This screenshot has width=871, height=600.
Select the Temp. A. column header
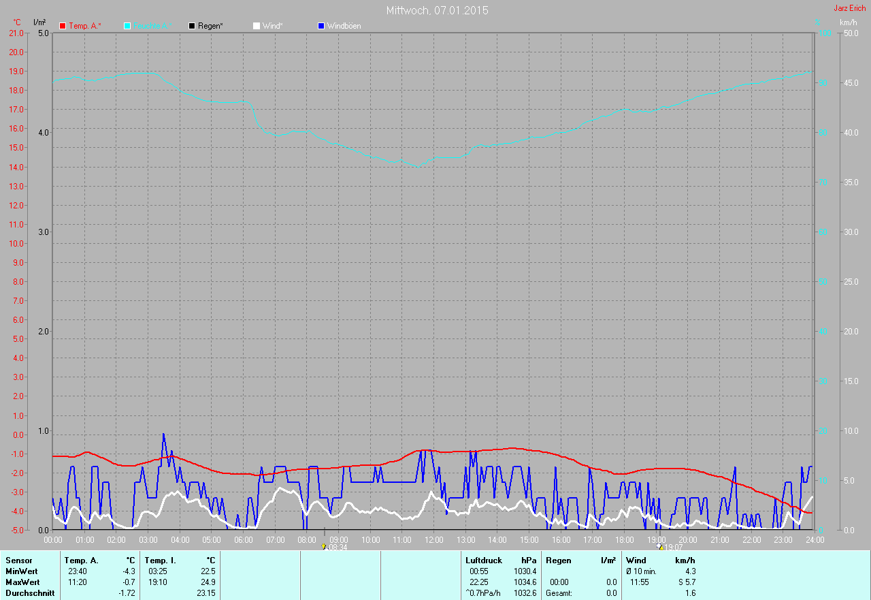tap(81, 560)
